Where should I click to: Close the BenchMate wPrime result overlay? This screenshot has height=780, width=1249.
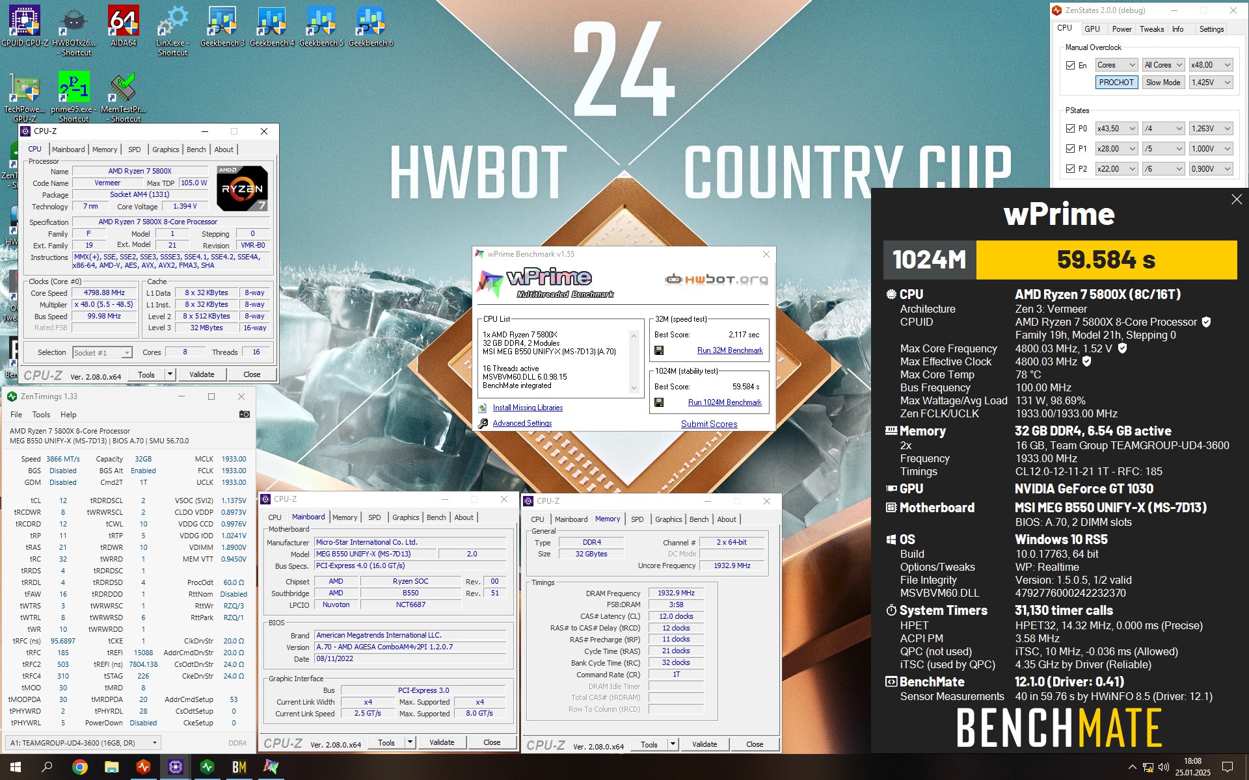1237,200
